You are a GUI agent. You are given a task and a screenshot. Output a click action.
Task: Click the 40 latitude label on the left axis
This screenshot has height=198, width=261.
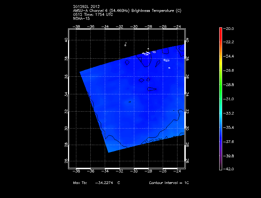pyautogui.click(x=66, y=40)
